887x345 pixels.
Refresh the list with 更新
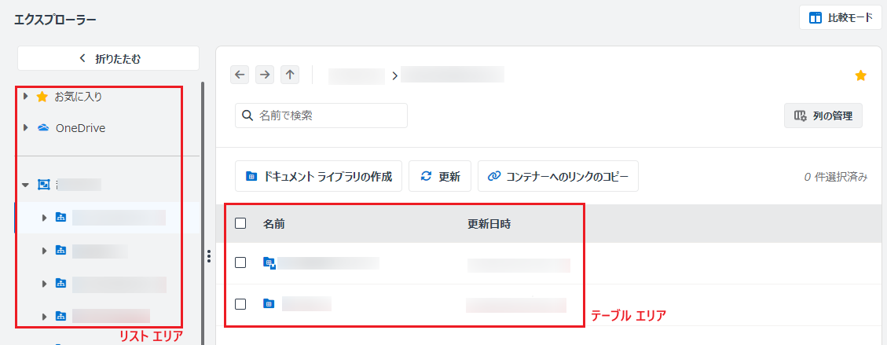(441, 177)
